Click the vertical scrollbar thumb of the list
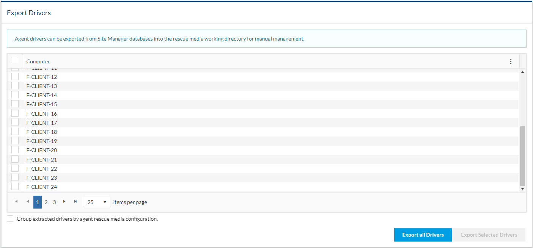533x248 pixels. tap(522, 155)
